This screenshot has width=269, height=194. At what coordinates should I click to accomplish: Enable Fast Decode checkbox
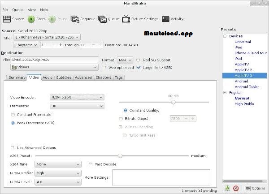click(91, 164)
